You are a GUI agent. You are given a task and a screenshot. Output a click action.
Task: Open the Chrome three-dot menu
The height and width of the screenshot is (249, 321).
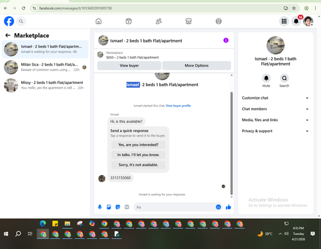(315, 8)
